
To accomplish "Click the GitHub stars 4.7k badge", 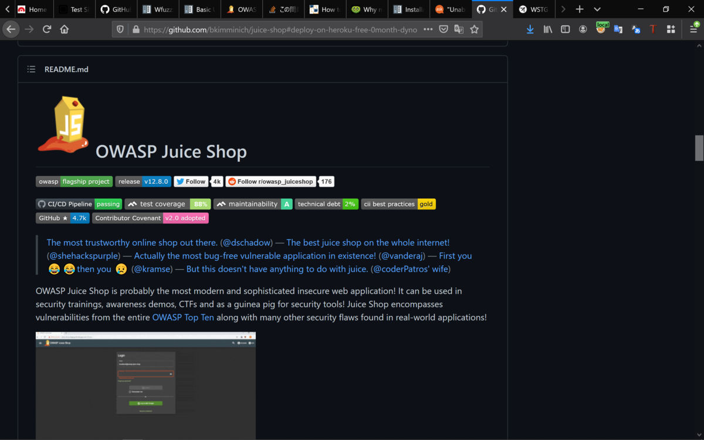I will click(x=63, y=218).
